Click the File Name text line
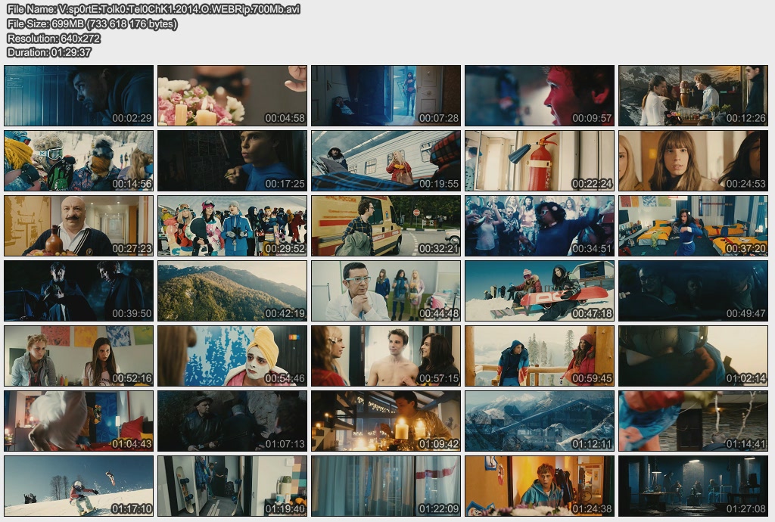This screenshot has height=522, width=775. [x=153, y=9]
